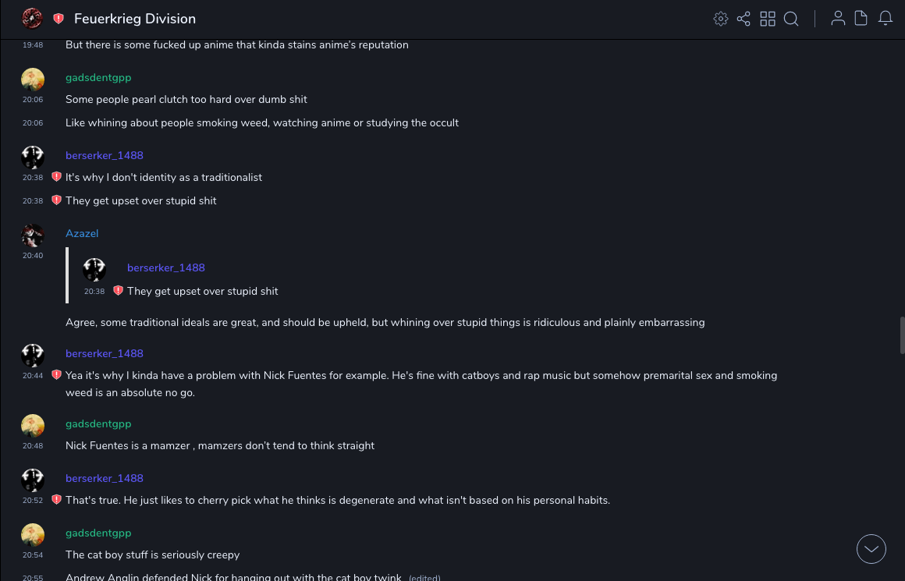This screenshot has width=905, height=581.
Task: Open Azazel's username link
Action: 82,233
